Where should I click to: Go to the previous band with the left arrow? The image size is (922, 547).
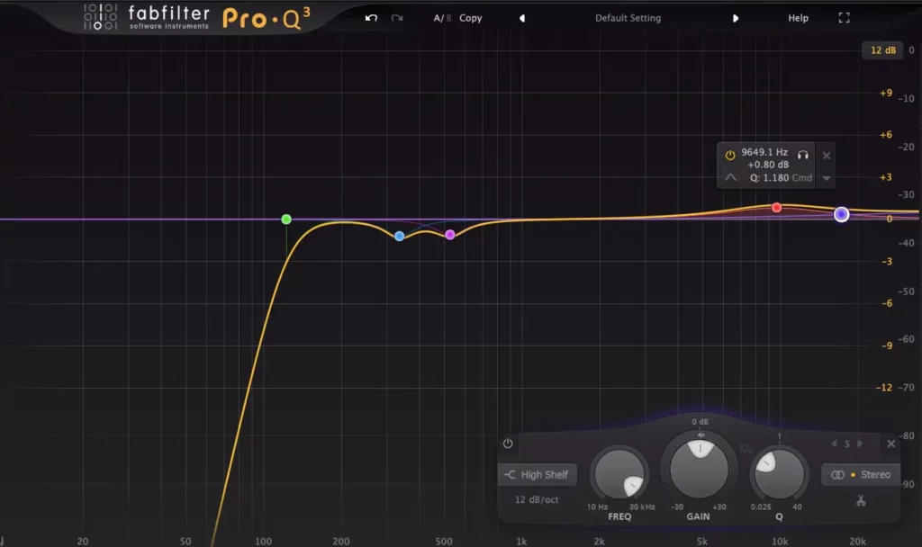834,444
